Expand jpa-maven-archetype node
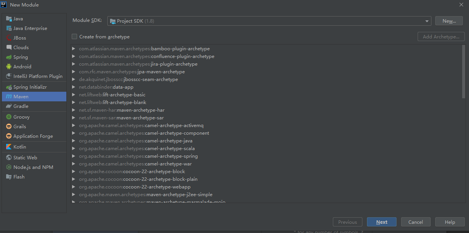The width and height of the screenshot is (469, 233). click(74, 72)
